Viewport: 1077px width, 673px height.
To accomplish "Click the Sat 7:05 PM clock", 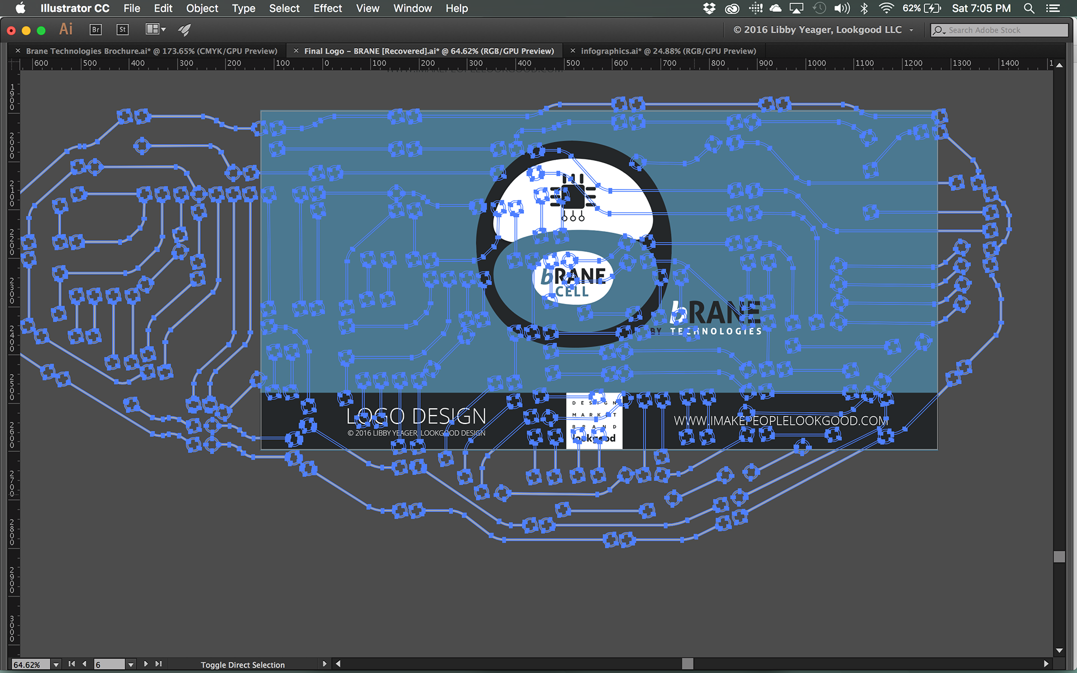I will coord(981,8).
